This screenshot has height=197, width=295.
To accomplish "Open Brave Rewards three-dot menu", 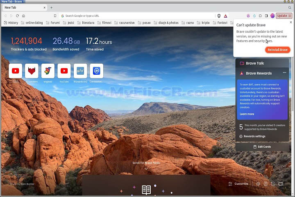I will coord(284,73).
